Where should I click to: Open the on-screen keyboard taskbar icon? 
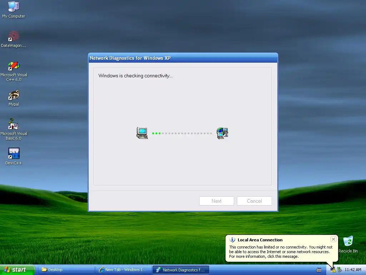[x=318, y=270]
